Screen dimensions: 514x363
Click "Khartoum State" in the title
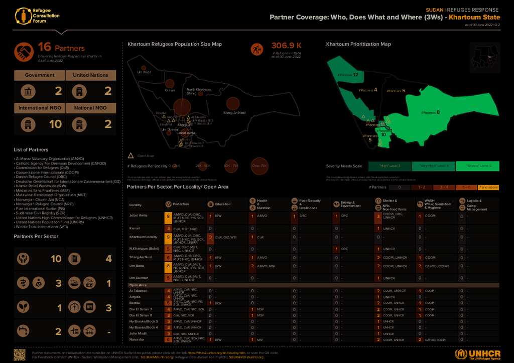click(x=474, y=17)
